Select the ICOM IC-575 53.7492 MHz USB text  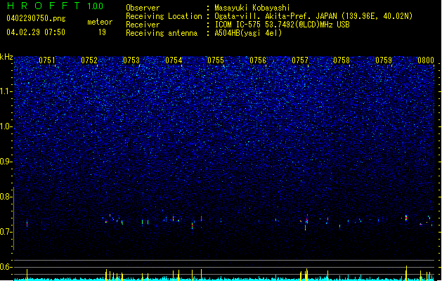[x=282, y=25]
